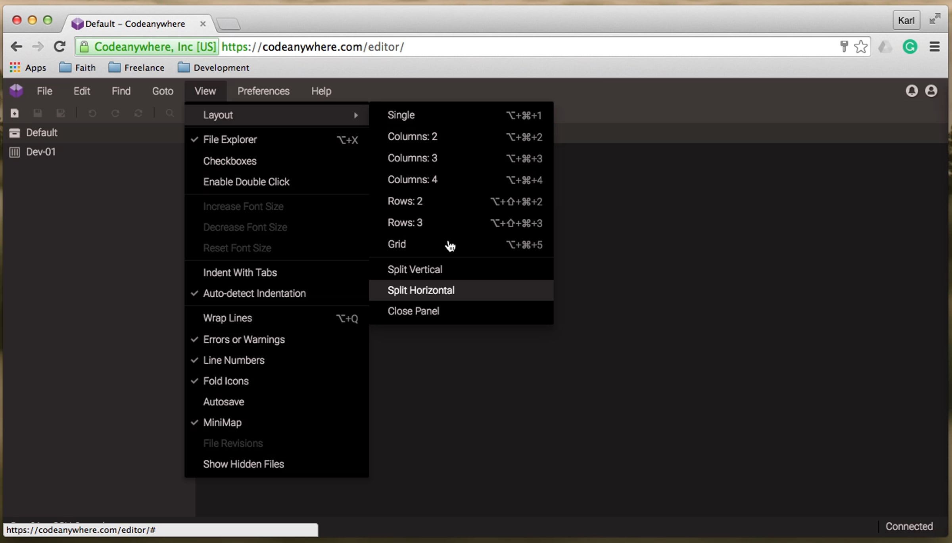Disable Line Numbers in View menu
Image resolution: width=952 pixels, height=543 pixels.
pyautogui.click(x=234, y=360)
